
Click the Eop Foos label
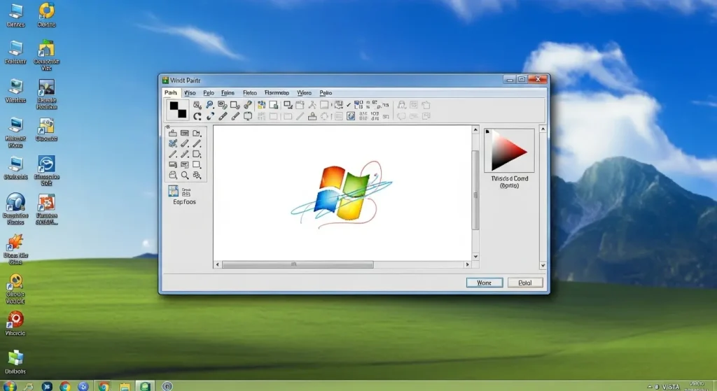(184, 202)
